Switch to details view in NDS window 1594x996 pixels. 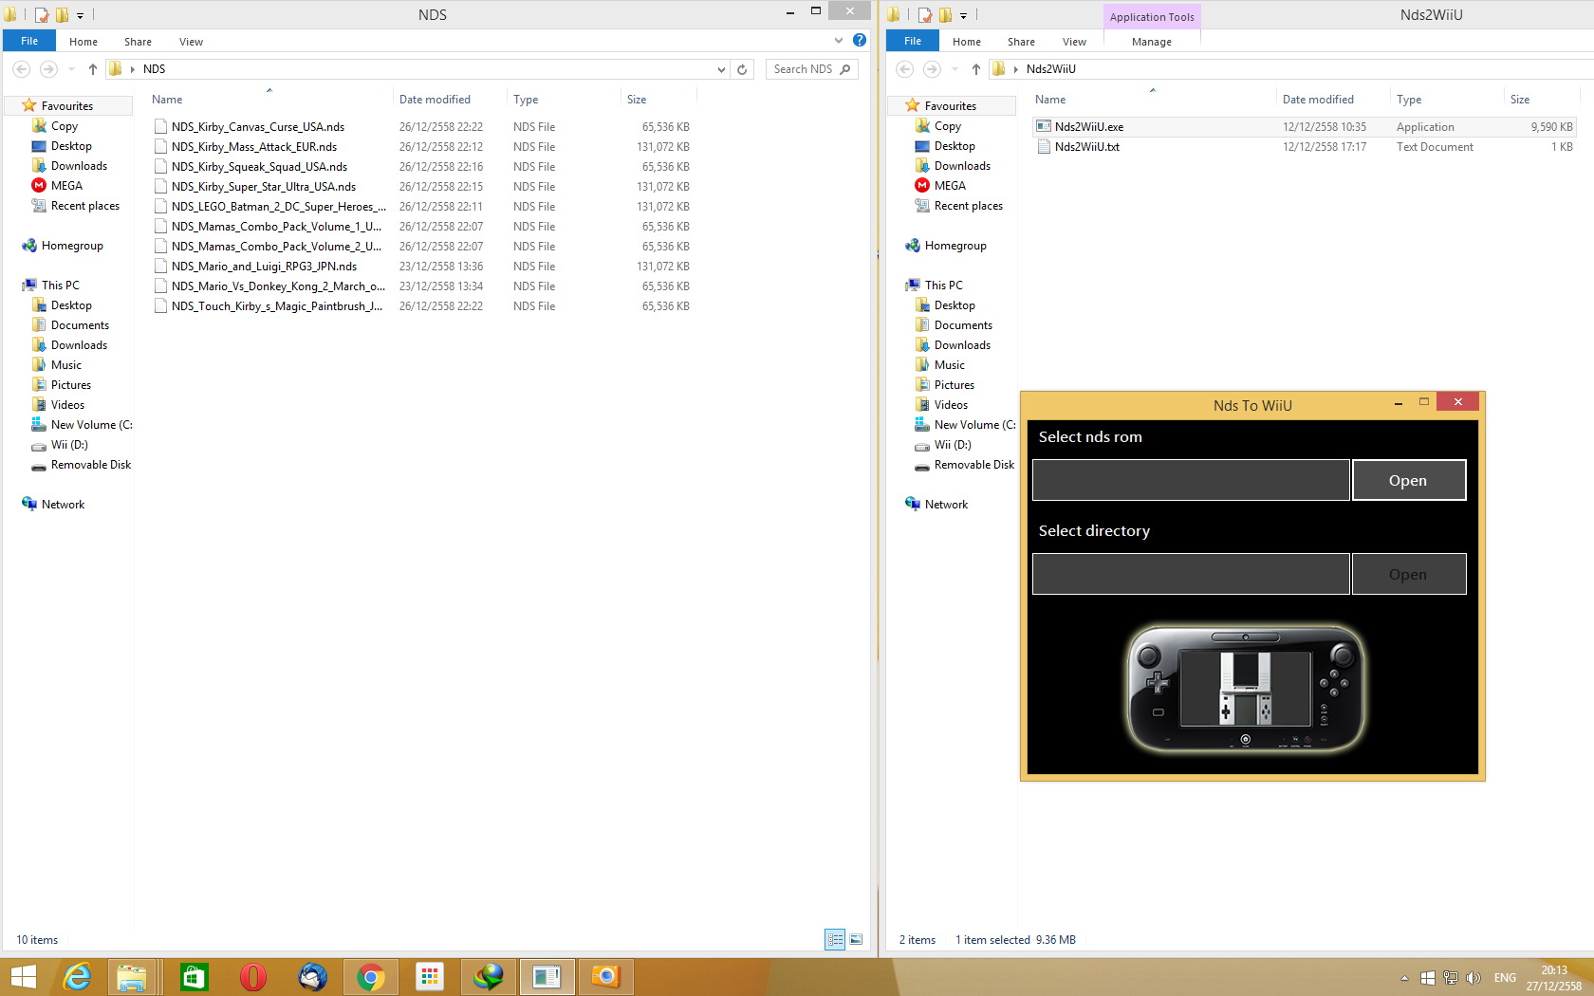point(835,940)
